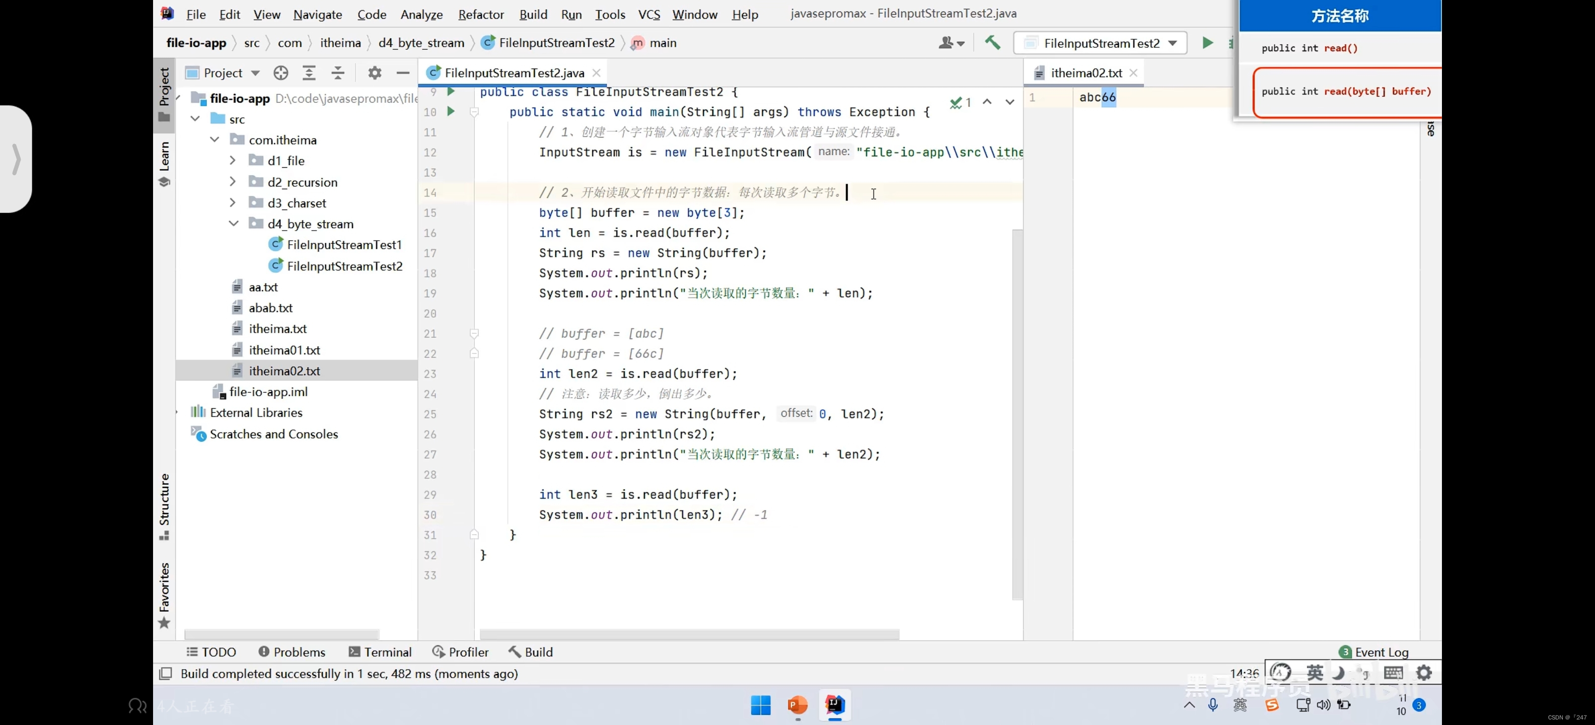
Task: Close the itheima02.txt tab
Action: [x=1133, y=73]
